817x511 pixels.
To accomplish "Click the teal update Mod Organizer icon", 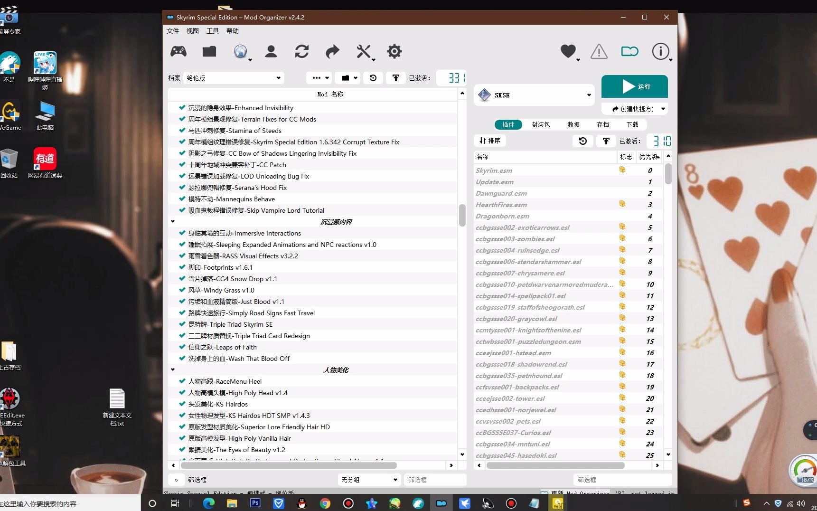I will click(x=630, y=51).
